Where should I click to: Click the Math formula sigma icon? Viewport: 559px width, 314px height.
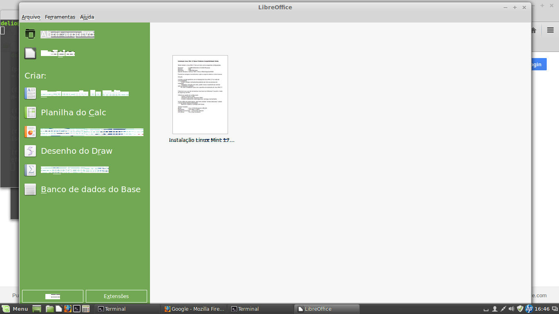click(30, 170)
